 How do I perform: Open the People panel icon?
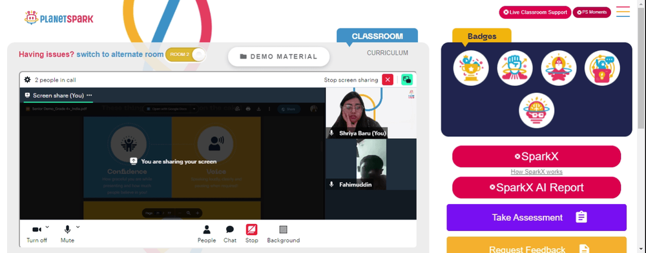[207, 230]
